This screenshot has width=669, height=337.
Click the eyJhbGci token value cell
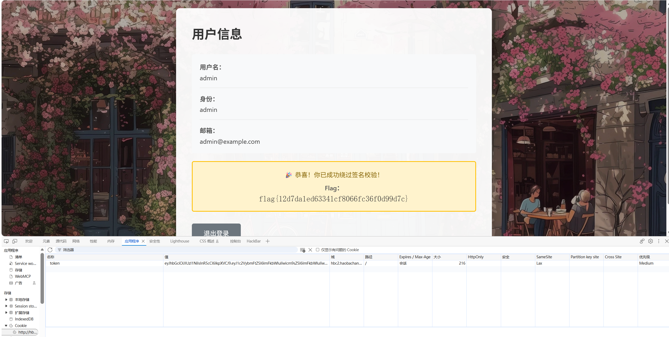coord(246,263)
